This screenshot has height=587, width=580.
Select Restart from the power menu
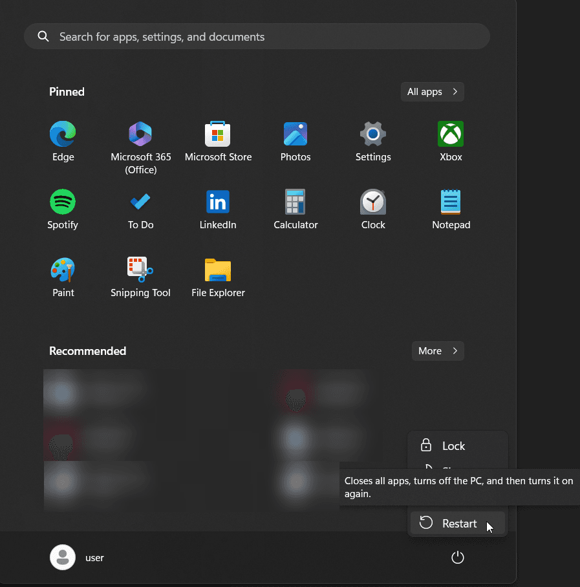pyautogui.click(x=458, y=523)
